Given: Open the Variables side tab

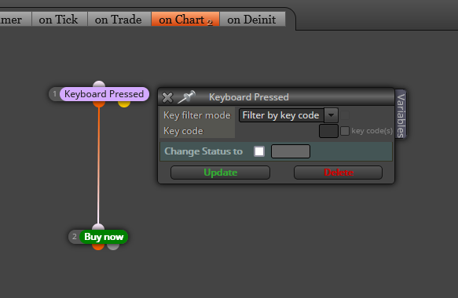Looking at the screenshot, I should point(401,114).
